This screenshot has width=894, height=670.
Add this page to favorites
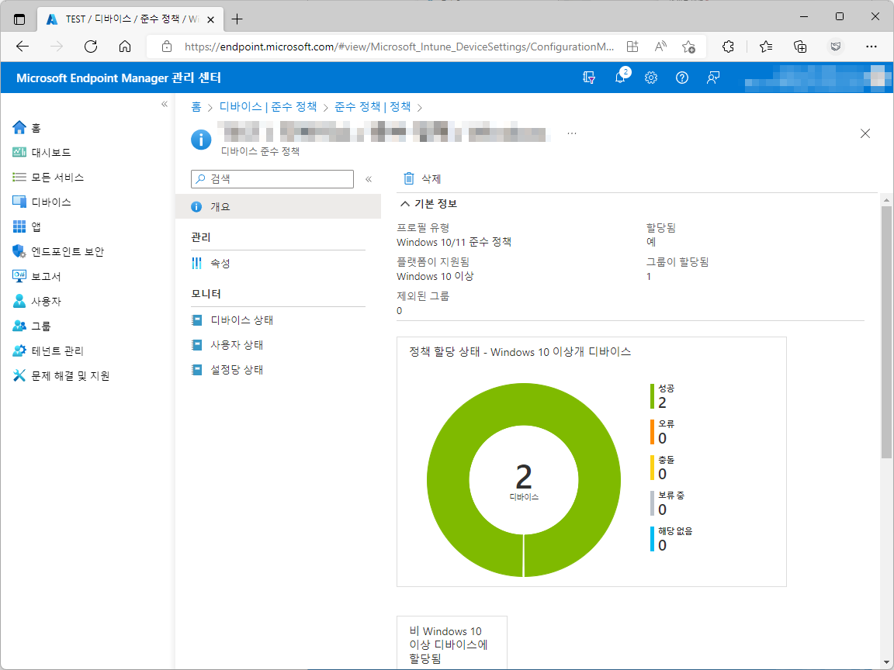(689, 47)
